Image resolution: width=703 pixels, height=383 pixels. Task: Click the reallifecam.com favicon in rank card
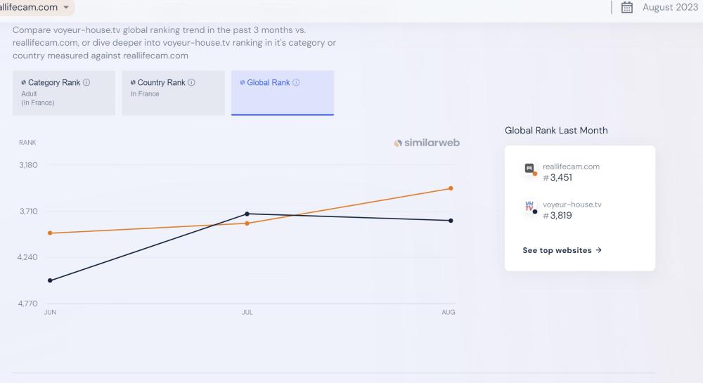click(529, 169)
